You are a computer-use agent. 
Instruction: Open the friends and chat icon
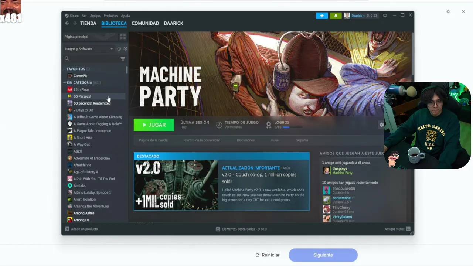click(x=408, y=229)
